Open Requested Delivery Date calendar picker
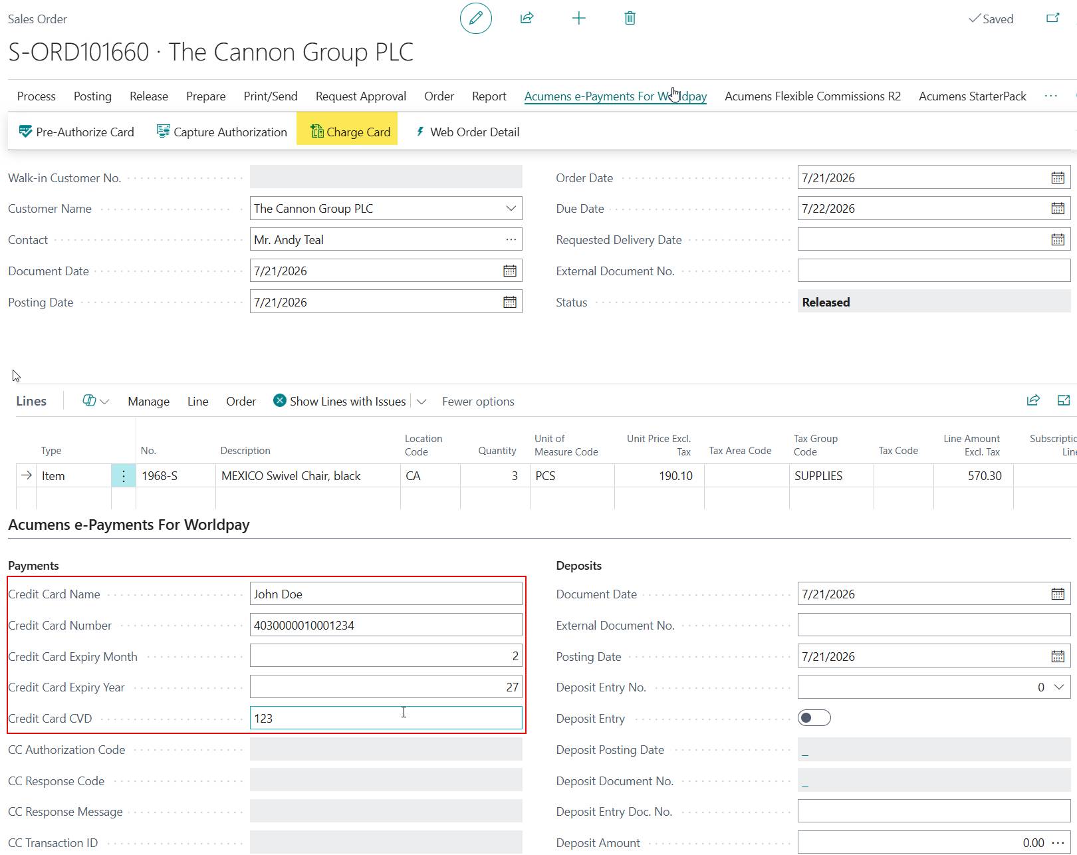The image size is (1077, 855). (x=1058, y=240)
